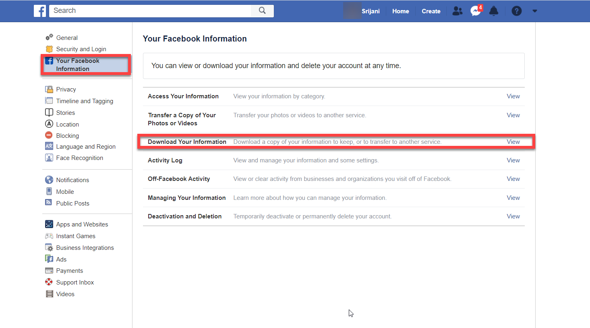Click the search magnifying glass
The image size is (590, 328).
(x=262, y=11)
